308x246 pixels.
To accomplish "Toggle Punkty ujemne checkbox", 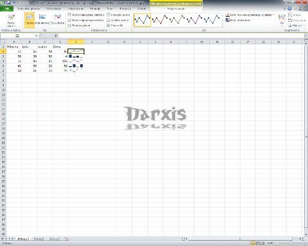I will point(69,25).
